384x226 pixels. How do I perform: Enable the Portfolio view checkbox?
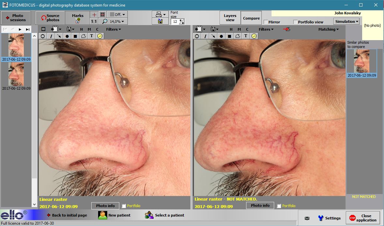(295, 22)
